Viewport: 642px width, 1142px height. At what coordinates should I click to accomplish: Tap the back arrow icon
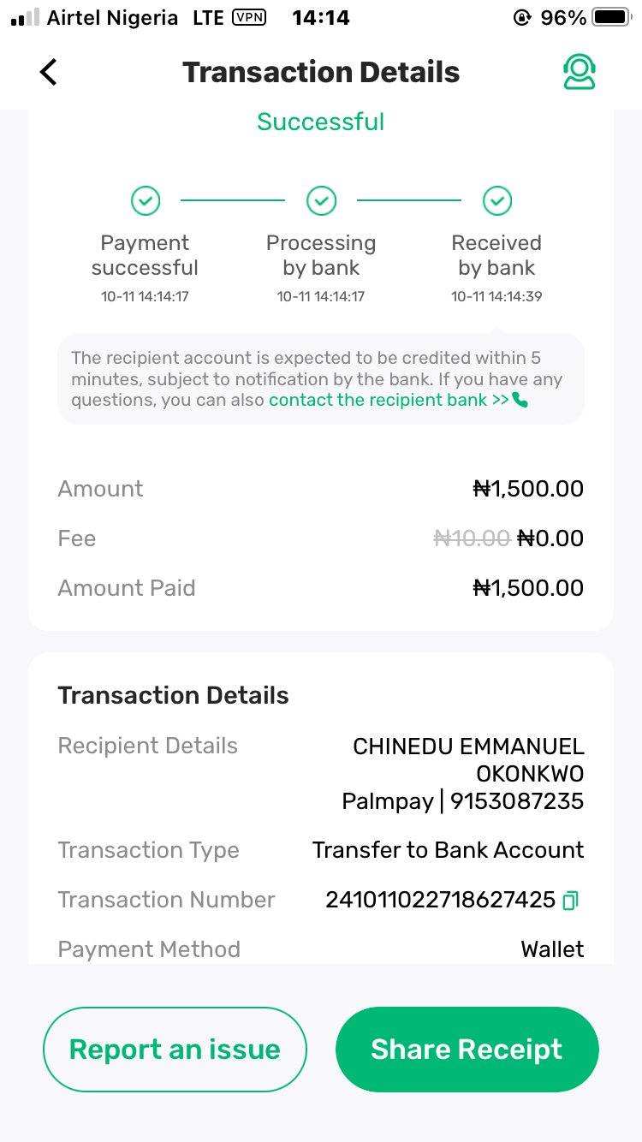(49, 72)
